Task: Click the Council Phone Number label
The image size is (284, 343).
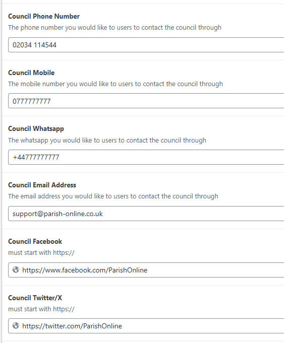Action: [x=44, y=17]
